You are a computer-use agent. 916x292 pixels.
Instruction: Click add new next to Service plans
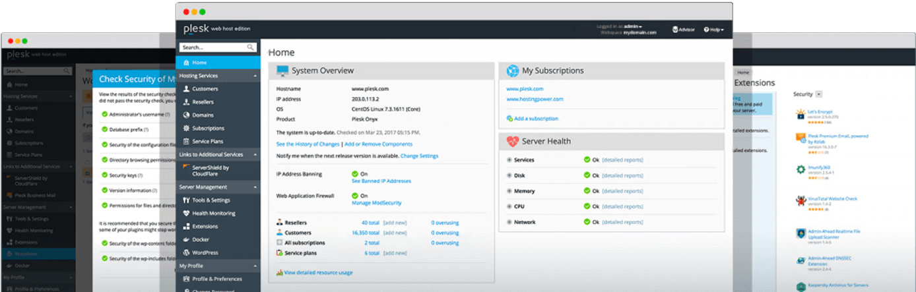click(x=395, y=253)
